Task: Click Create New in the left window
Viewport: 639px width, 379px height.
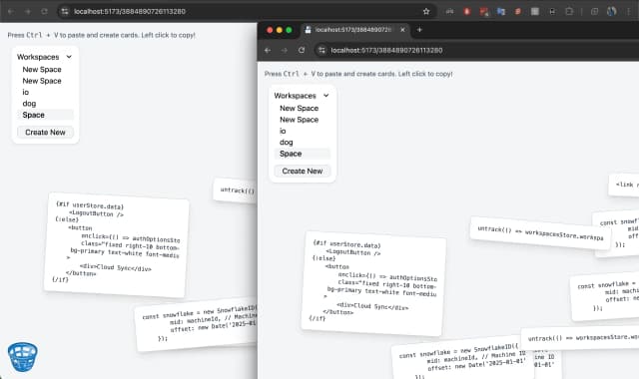Action: 45,133
